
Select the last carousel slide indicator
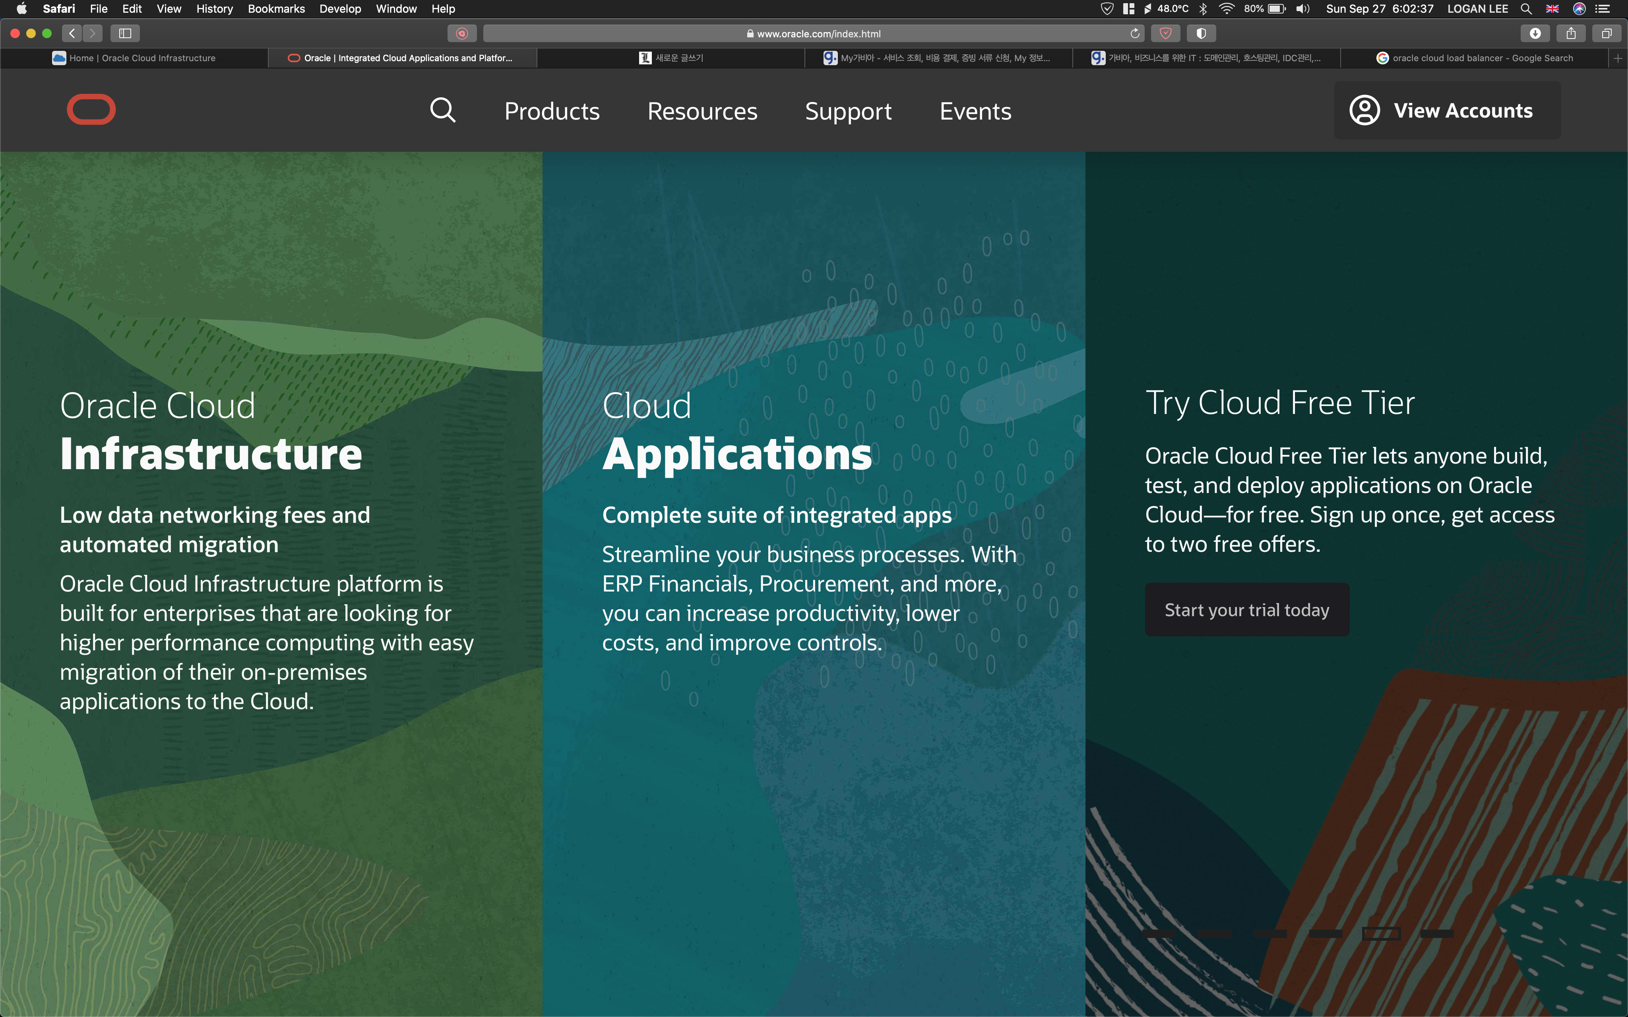click(x=1437, y=934)
